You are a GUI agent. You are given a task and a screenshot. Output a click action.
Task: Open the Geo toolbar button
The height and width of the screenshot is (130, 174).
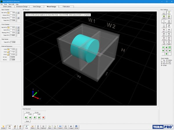coord(38,127)
